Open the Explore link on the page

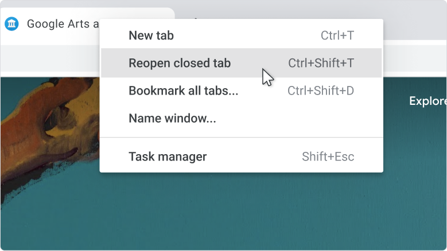pyautogui.click(x=427, y=101)
